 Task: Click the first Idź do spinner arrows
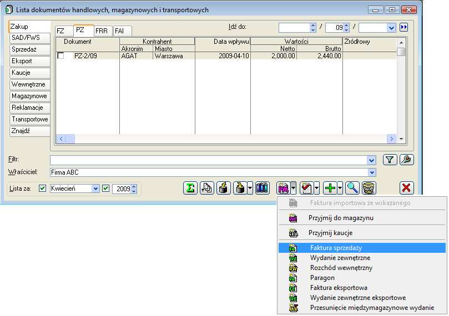[x=313, y=28]
